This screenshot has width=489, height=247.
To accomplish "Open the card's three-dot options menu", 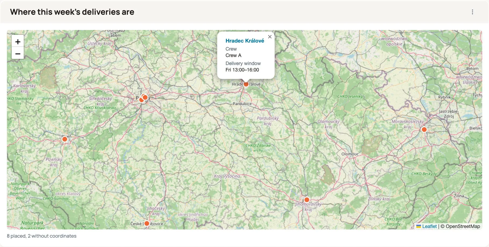I will tap(472, 12).
